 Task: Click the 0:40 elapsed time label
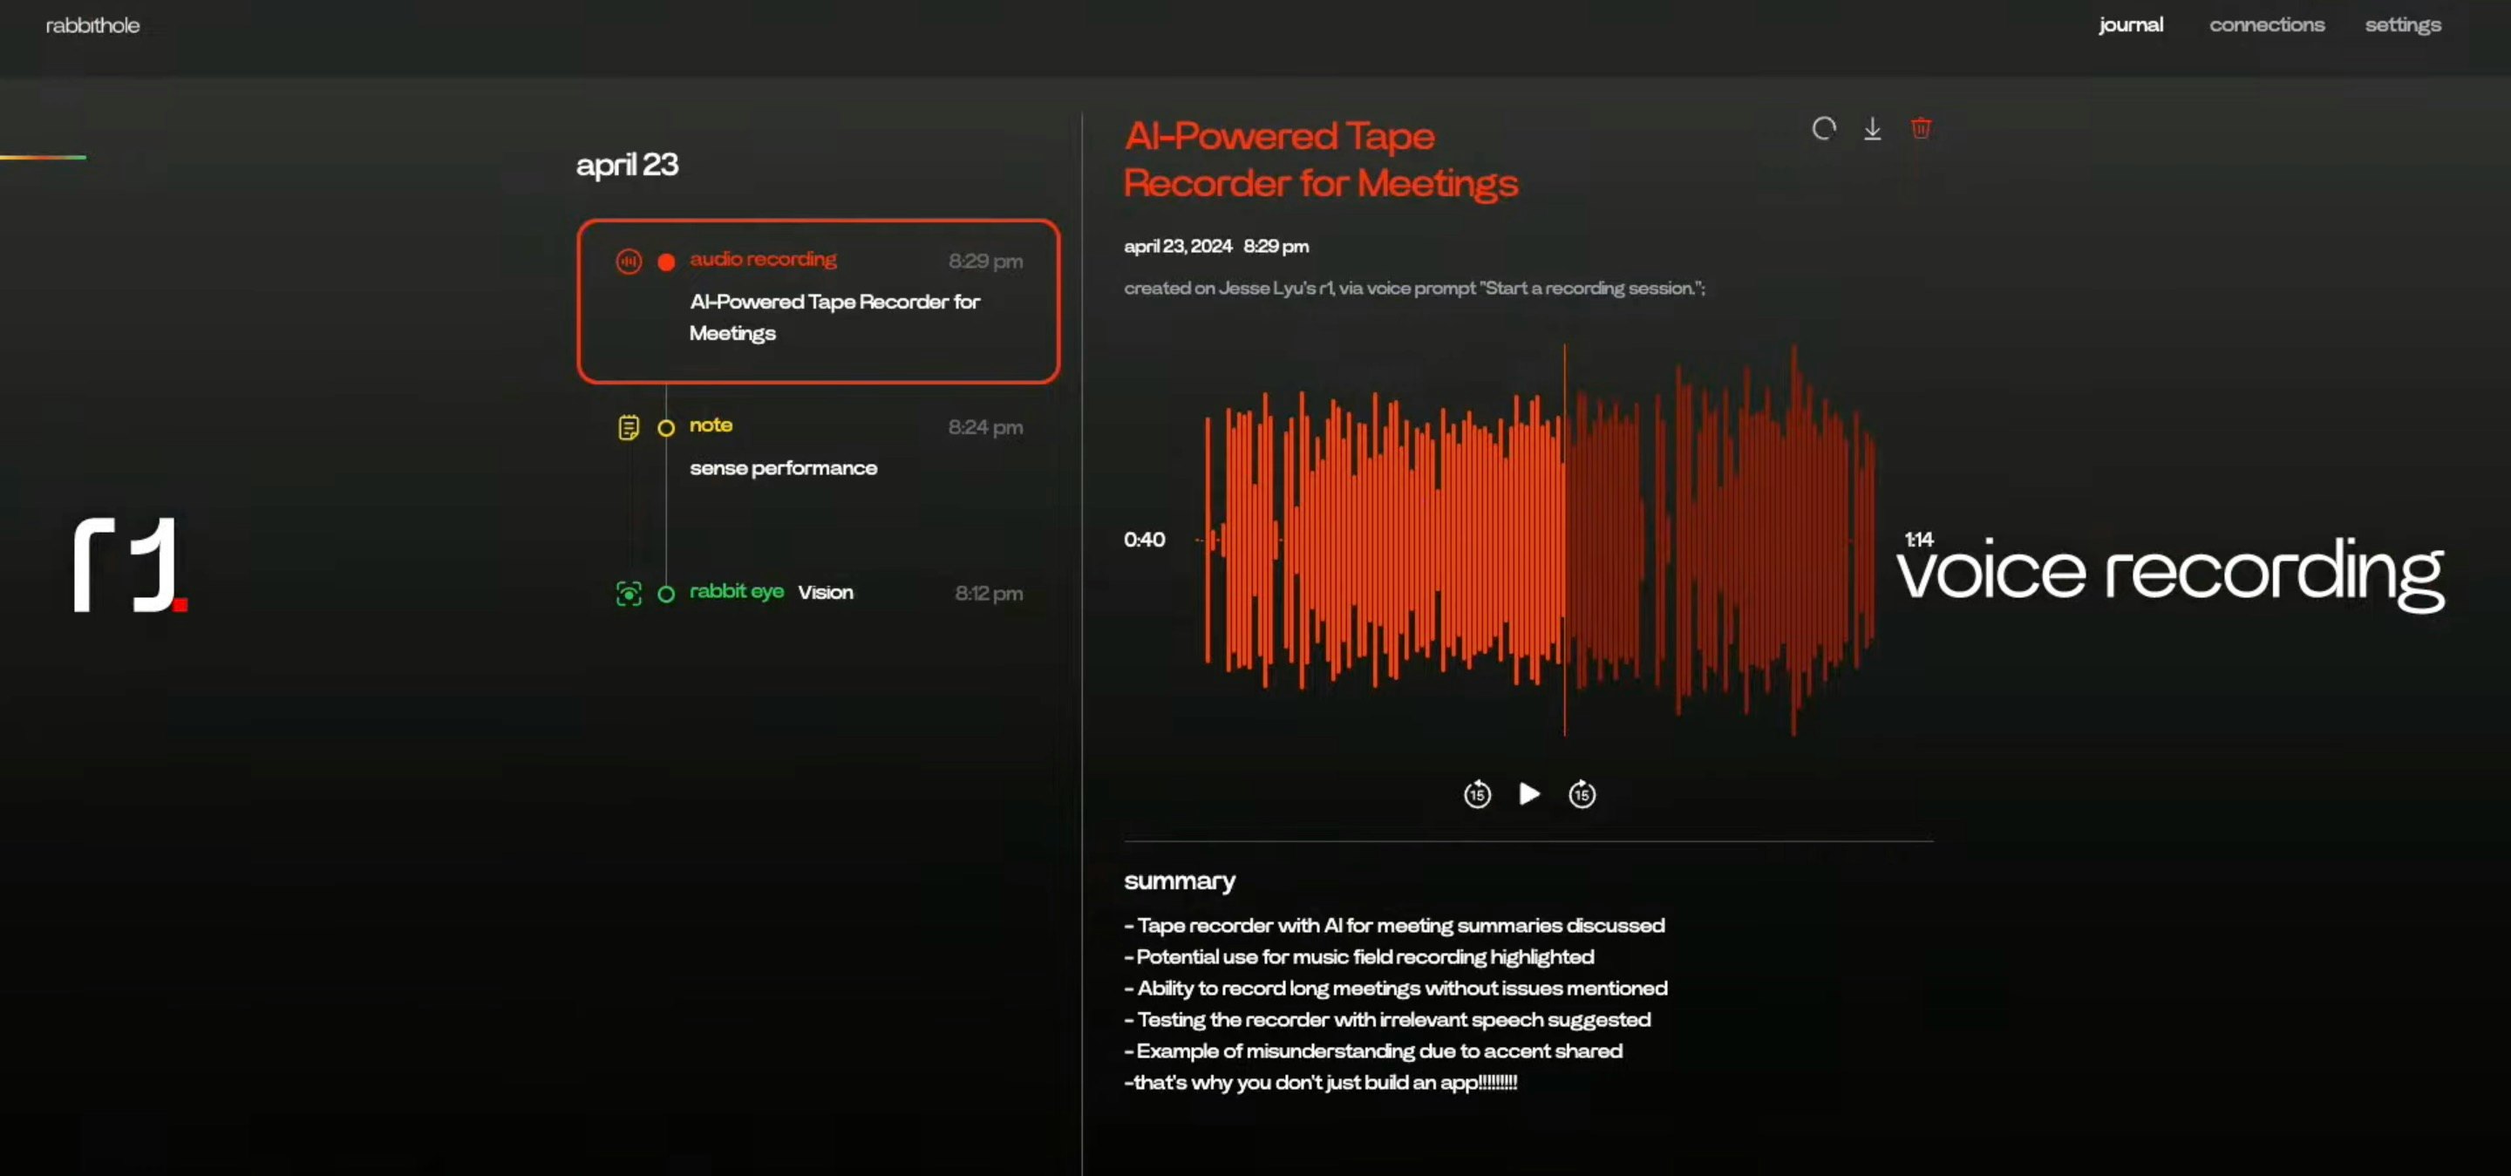click(x=1143, y=539)
